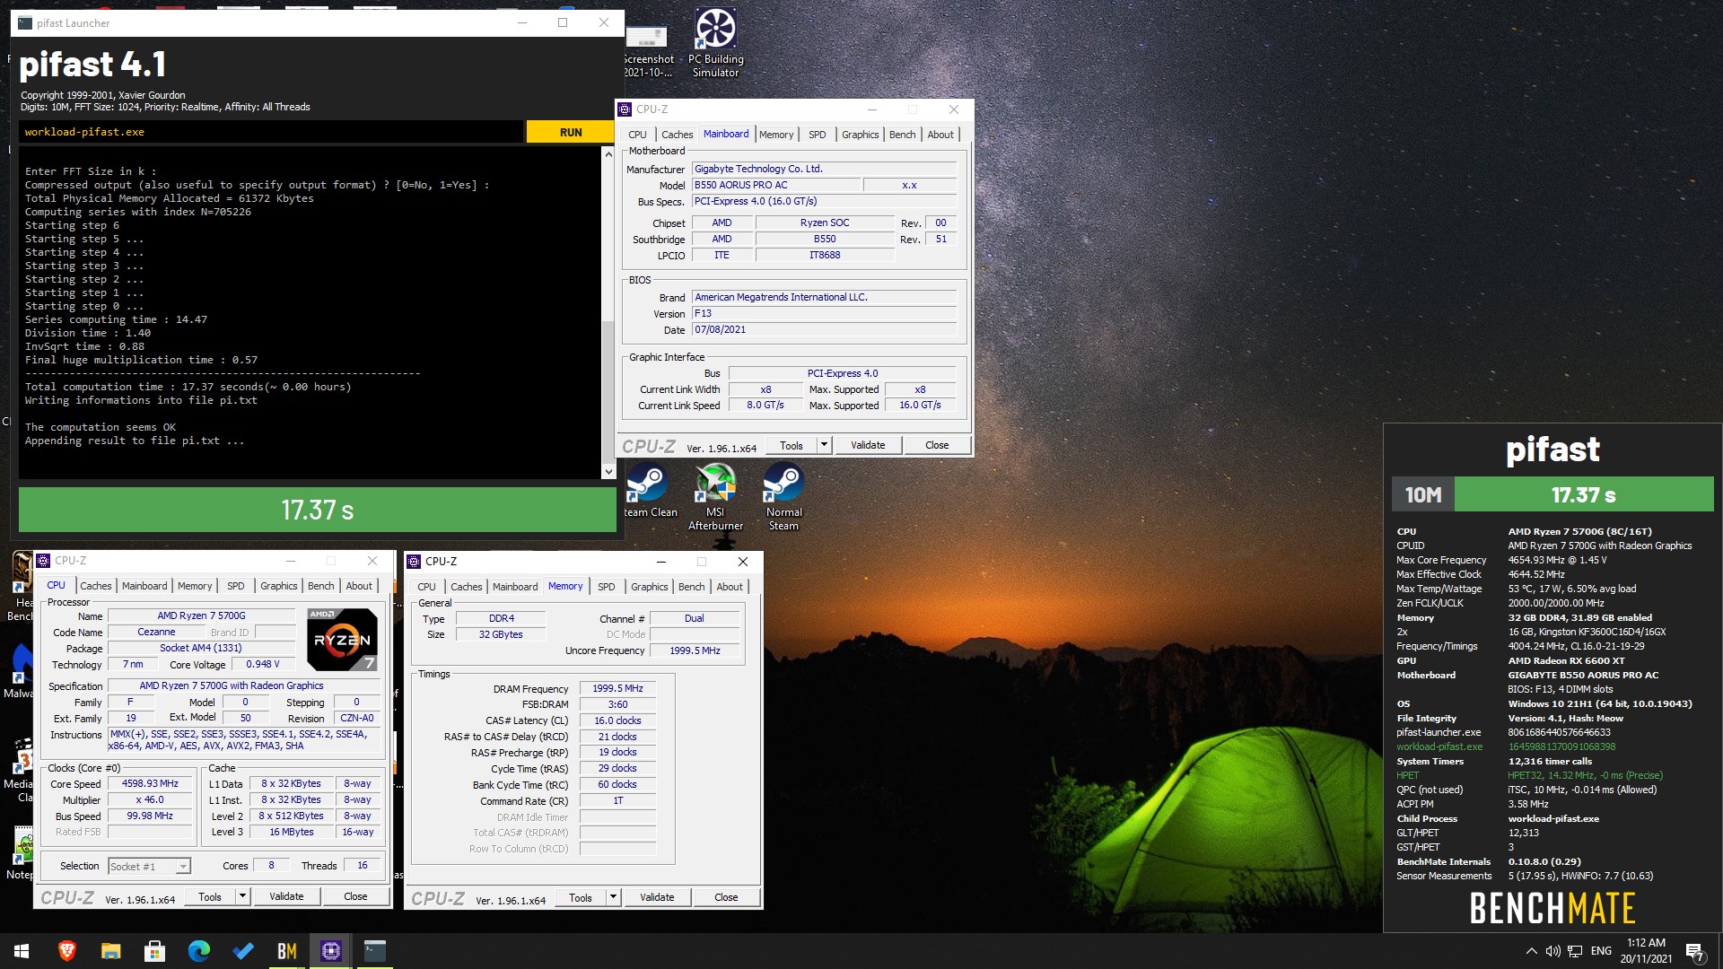Open the notification center icon
This screenshot has height=969, width=1723.
[x=1694, y=951]
